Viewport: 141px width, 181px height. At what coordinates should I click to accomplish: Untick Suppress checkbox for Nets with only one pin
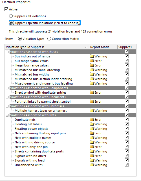pyautogui.click(x=127, y=146)
